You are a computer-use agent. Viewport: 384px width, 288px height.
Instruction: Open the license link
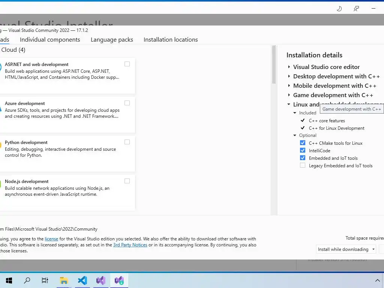pos(51,239)
